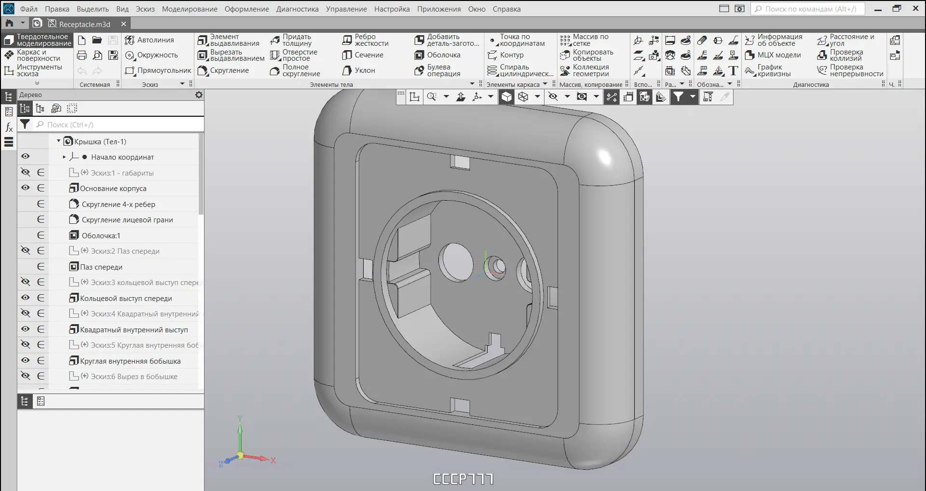Show hidden Эскиз:4 Квадратный внутренний

pyautogui.click(x=26, y=313)
